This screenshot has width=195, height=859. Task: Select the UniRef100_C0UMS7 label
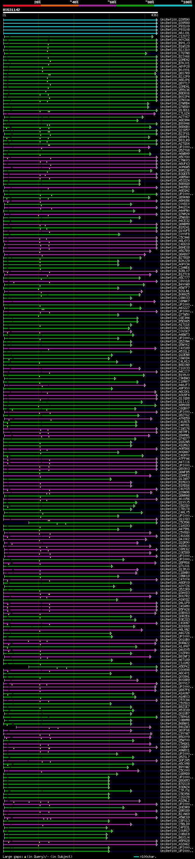(x=175, y=831)
